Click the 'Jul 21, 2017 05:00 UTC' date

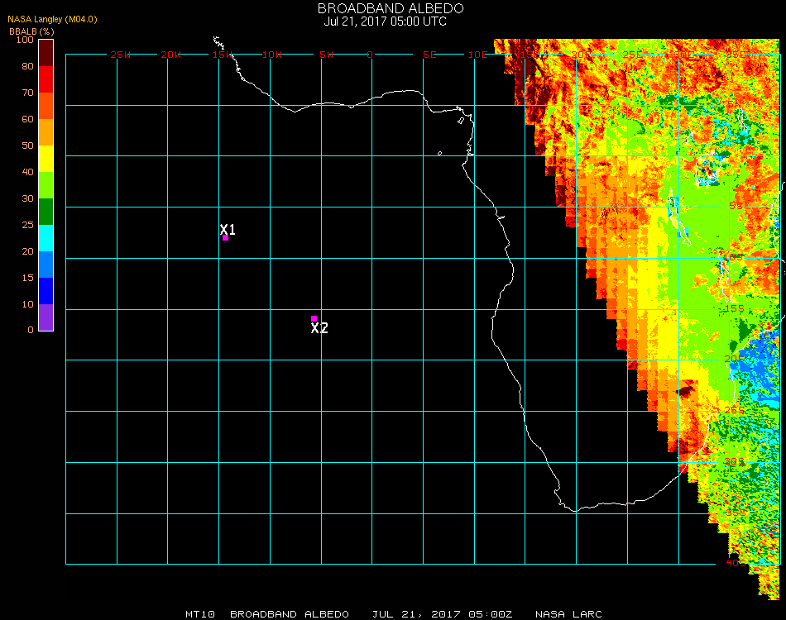pos(385,21)
